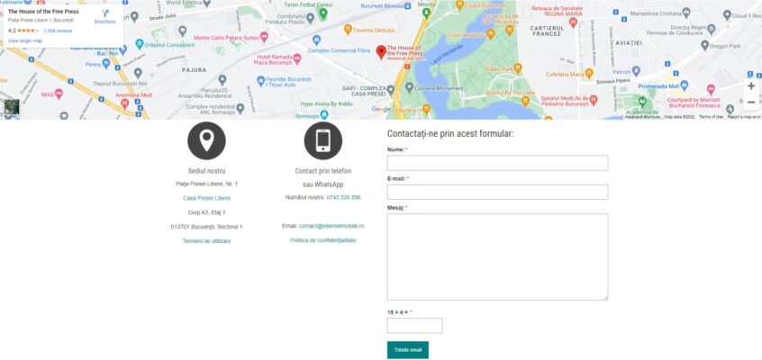Click SAIFI - Complex Casa Presei marker
Screen dimensions: 762x360
[390, 89]
